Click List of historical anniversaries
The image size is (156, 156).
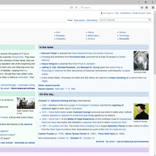click(x=133, y=141)
